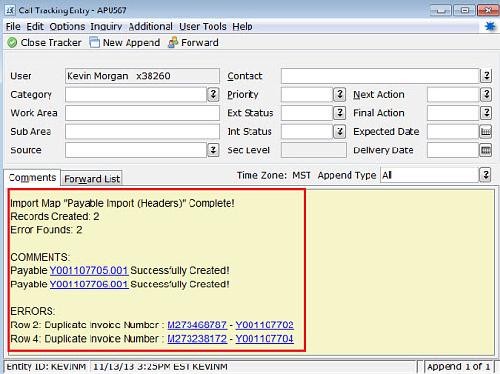Open Next Action lookup button
Screen dimensions: 500x374
pos(486,94)
